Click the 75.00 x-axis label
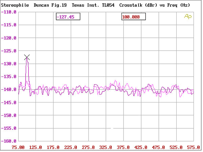Screen dimensions: 203x152 (18, 147)
